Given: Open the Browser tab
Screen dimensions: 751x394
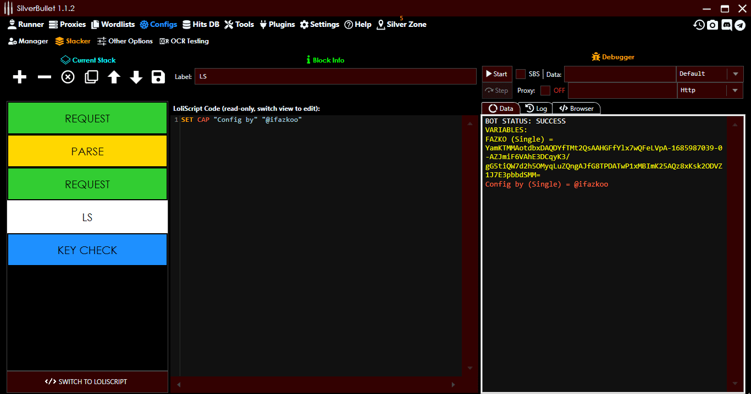Looking at the screenshot, I should tap(576, 108).
